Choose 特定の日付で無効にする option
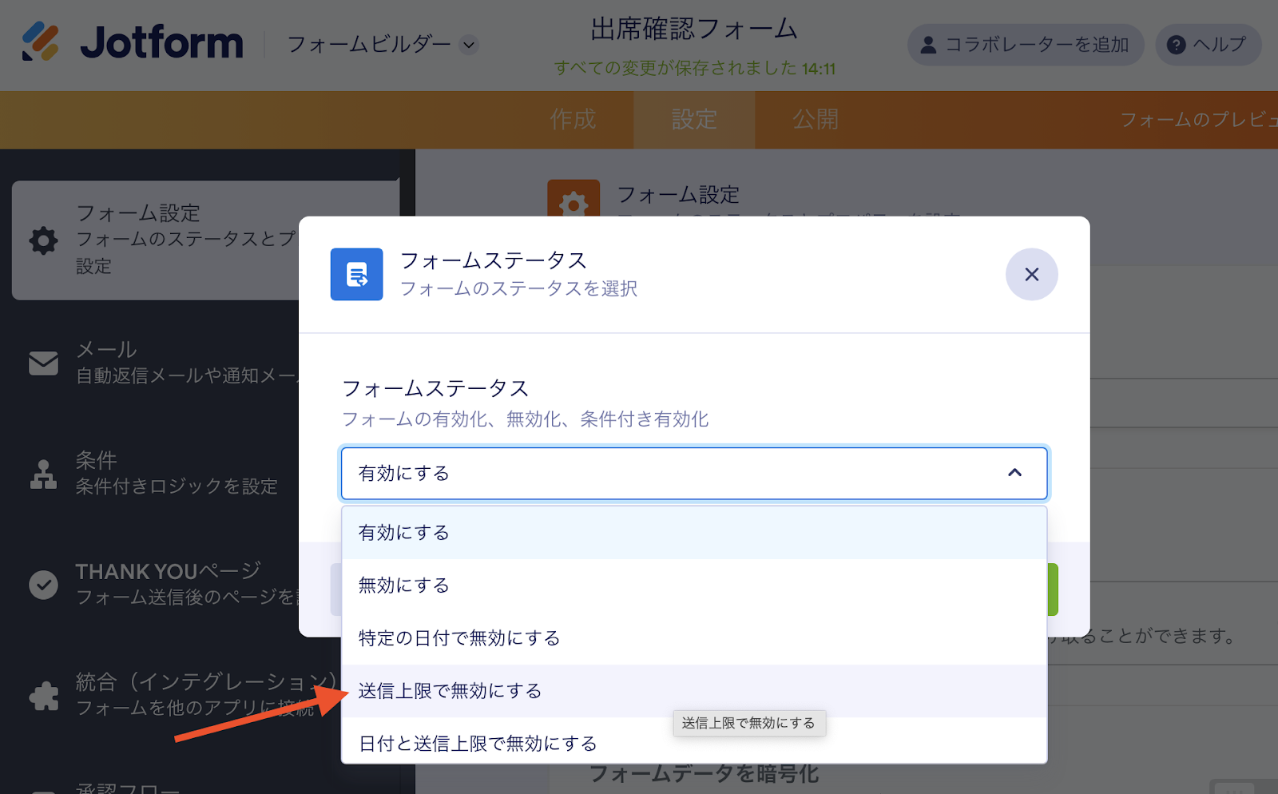Screen dimensions: 1278x794 coord(694,638)
